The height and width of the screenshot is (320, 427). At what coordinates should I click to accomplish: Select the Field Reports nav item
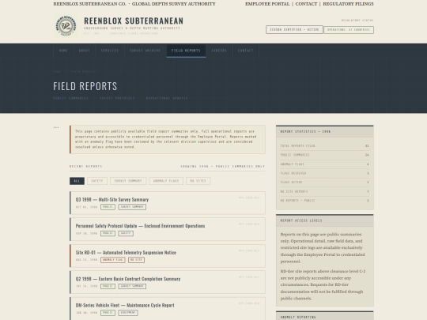186,51
